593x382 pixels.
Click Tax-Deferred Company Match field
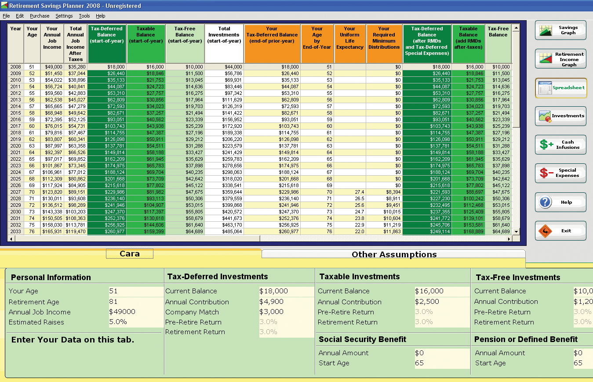pos(286,312)
